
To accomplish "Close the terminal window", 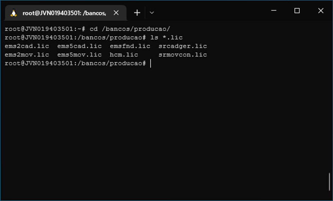I will pos(321,10).
